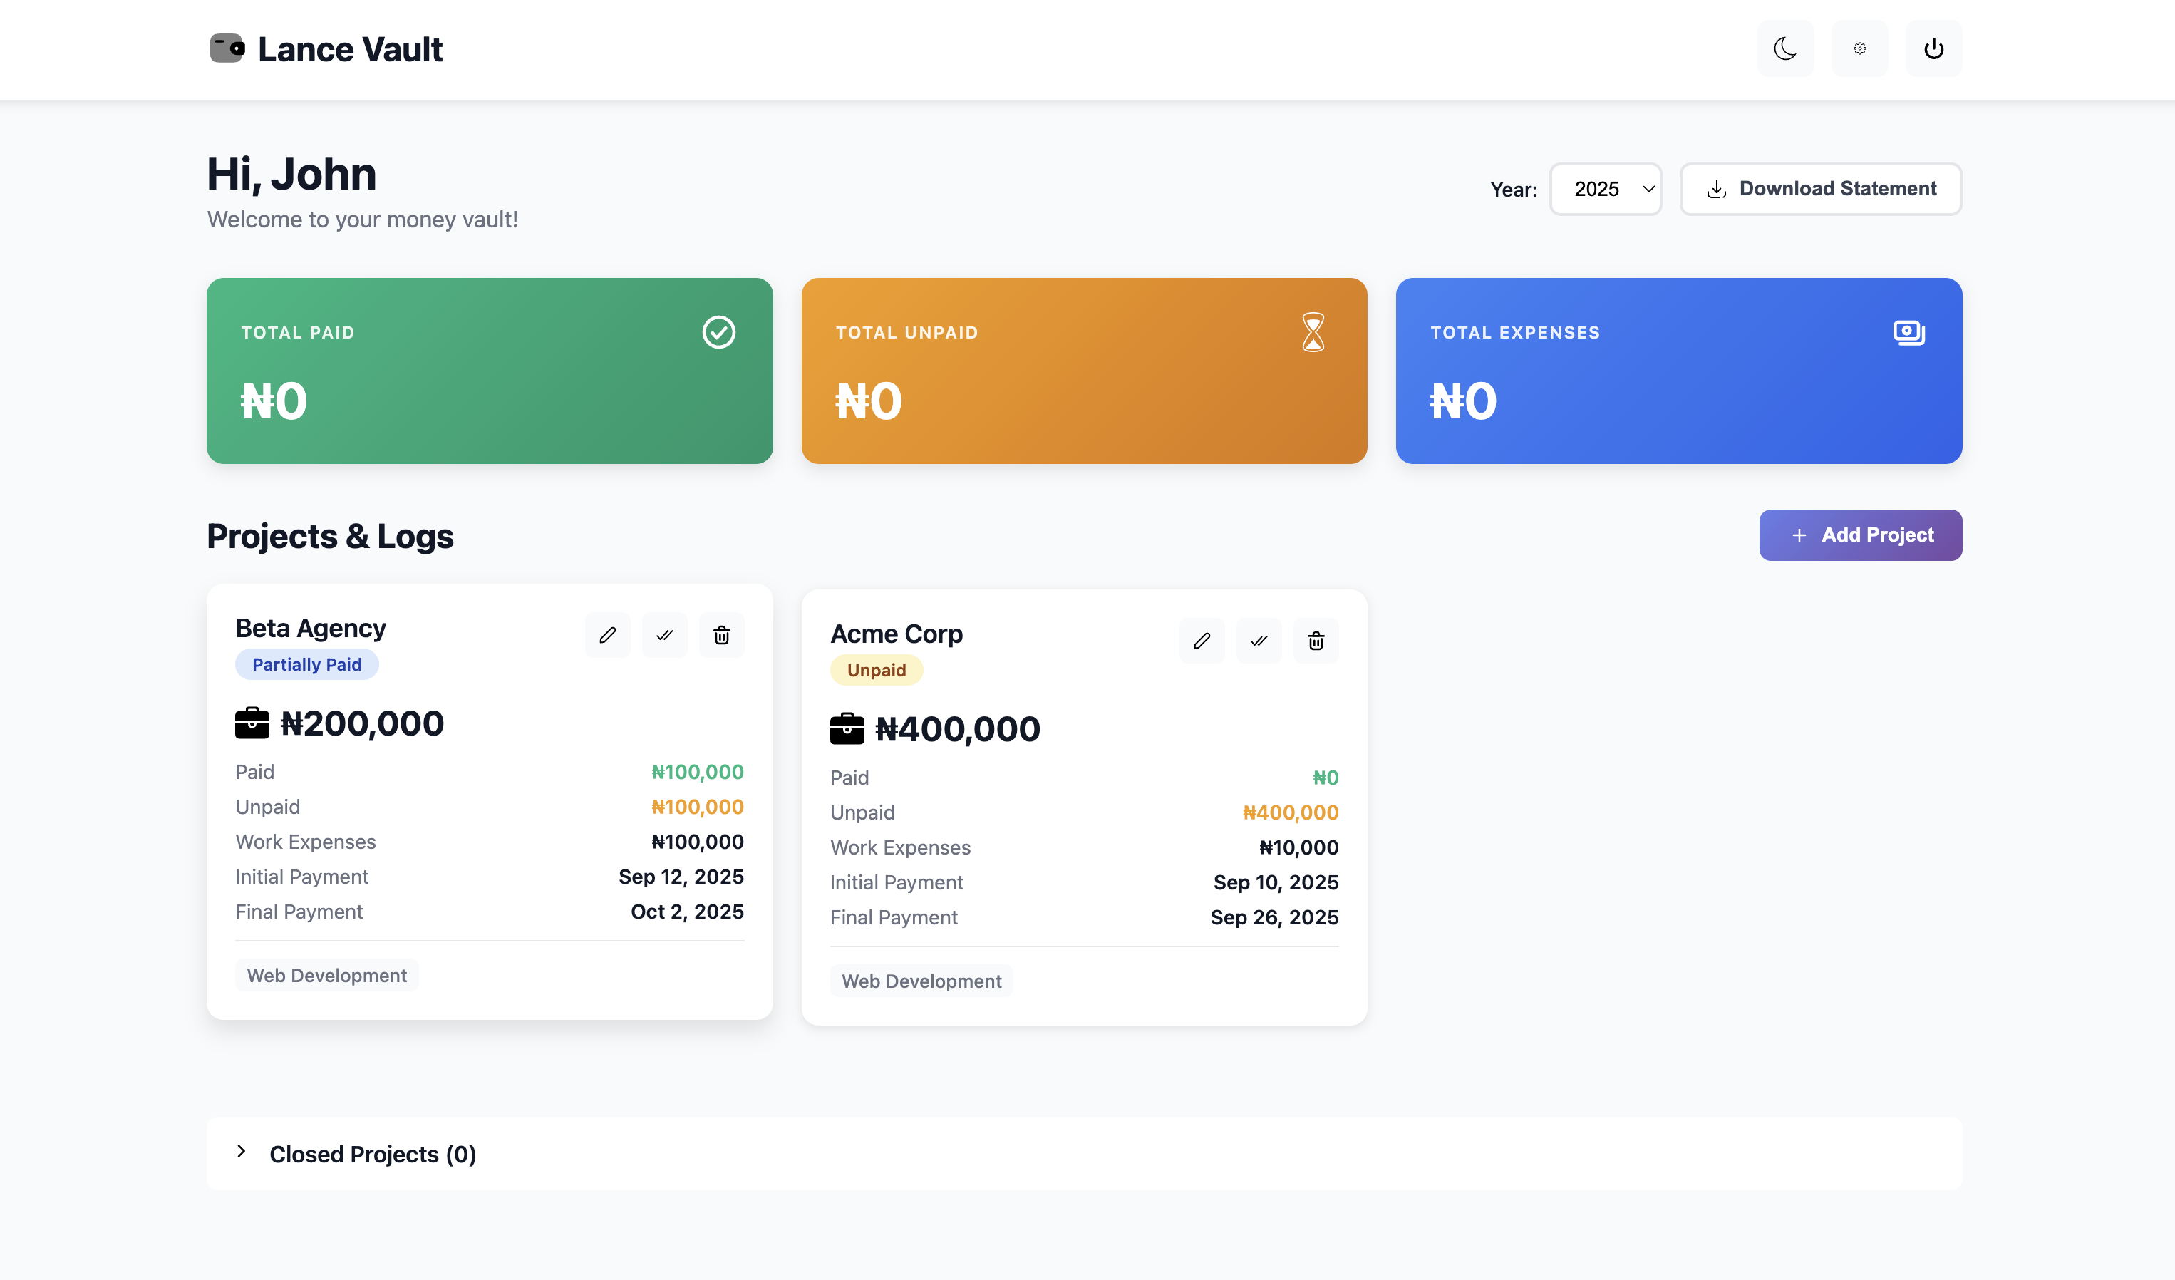
Task: Open the Year dropdown showing 2025
Action: coord(1606,189)
